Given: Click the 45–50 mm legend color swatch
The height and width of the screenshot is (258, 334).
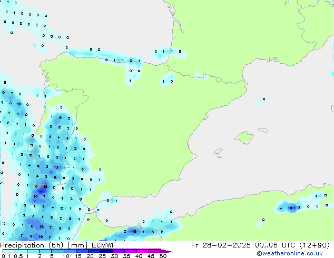Looking at the screenshot, I should (x=155, y=251).
